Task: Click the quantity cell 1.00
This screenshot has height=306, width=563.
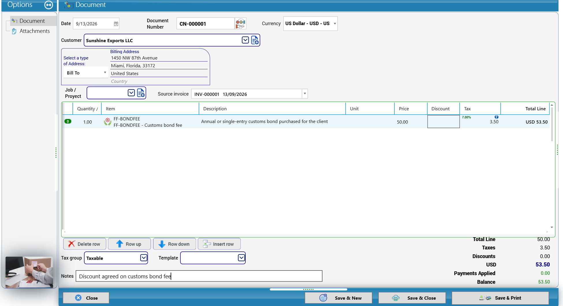Action: [87, 122]
